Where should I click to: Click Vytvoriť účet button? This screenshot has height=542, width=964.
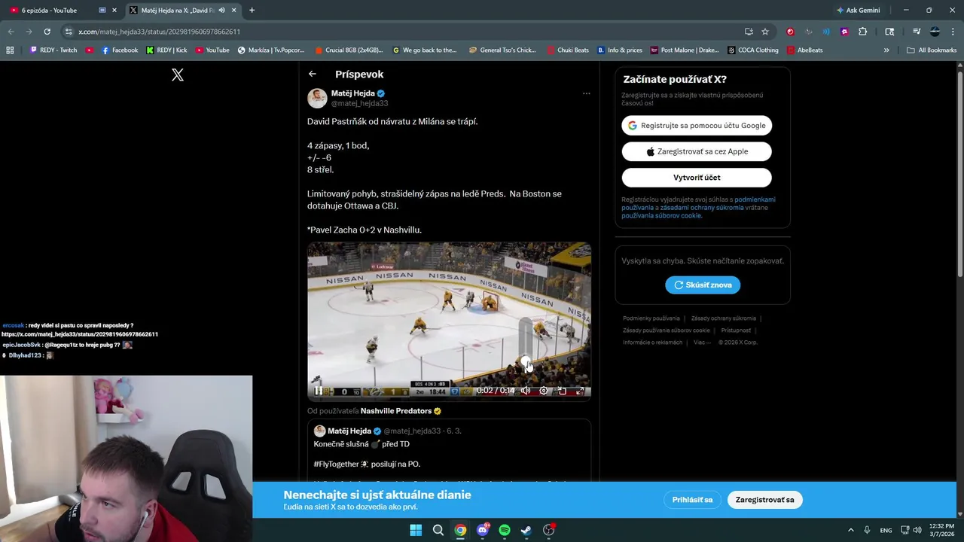click(697, 178)
